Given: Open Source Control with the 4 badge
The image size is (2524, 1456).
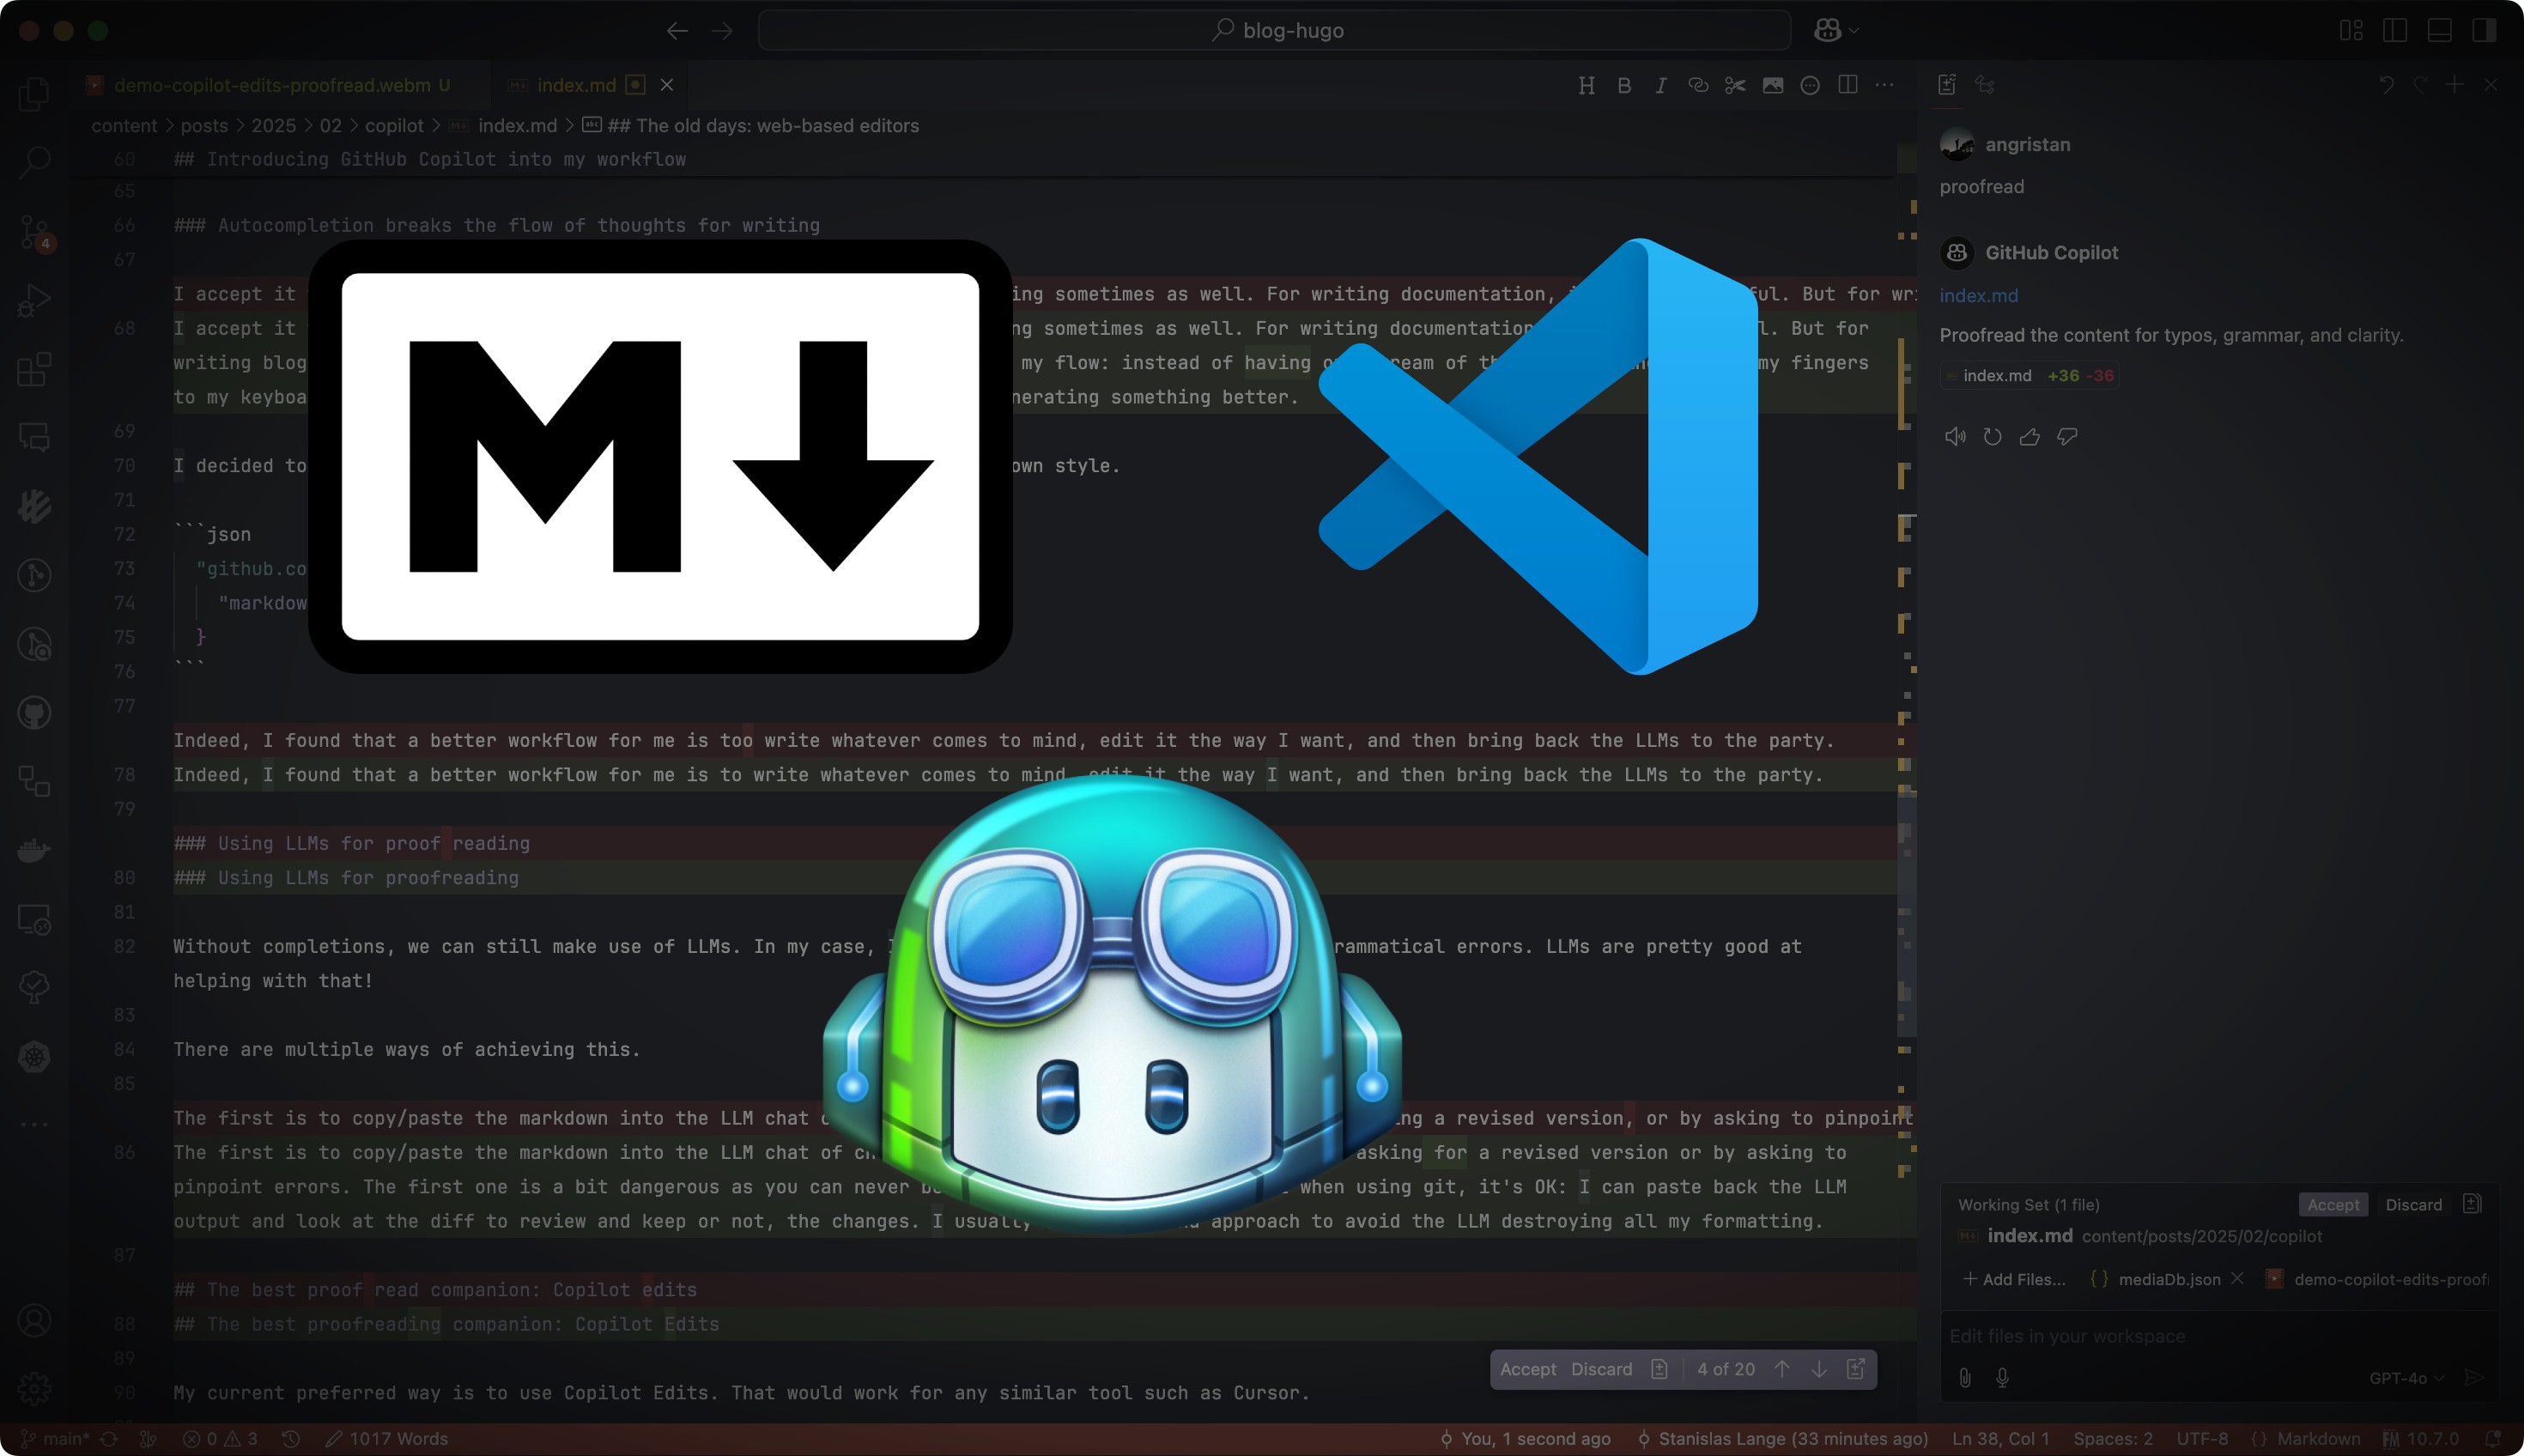Looking at the screenshot, I should coord(34,232).
